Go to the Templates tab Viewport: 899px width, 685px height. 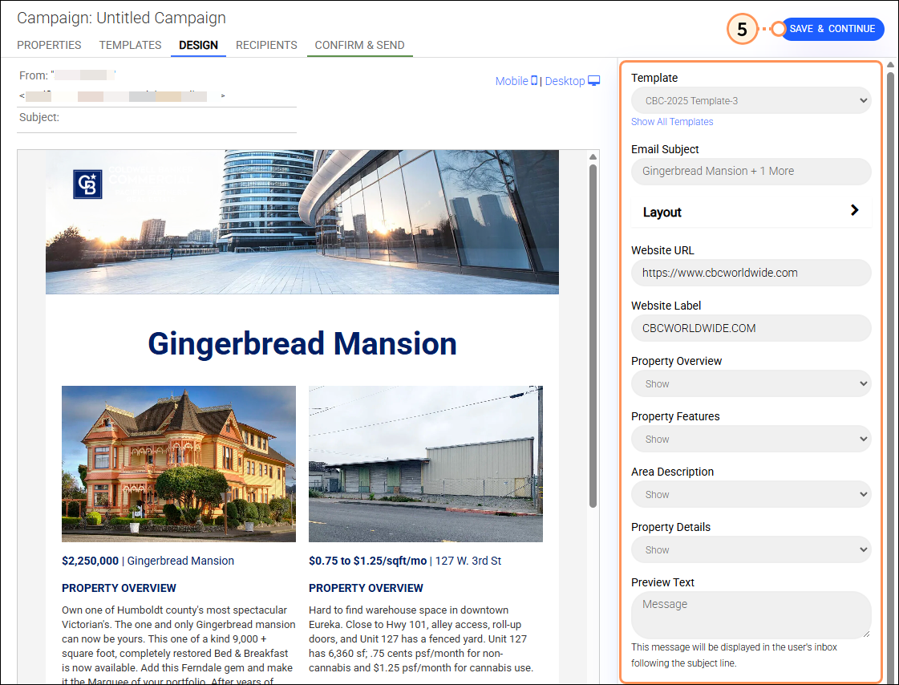(130, 45)
